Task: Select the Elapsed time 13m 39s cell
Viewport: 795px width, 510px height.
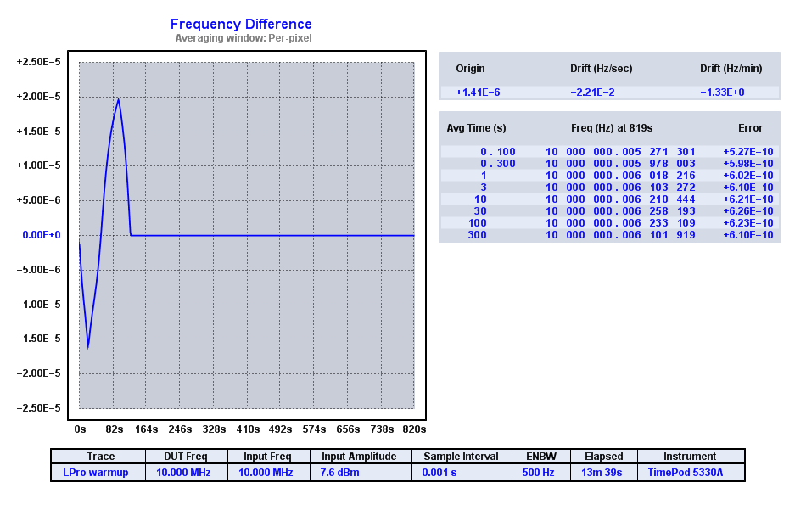Action: tap(602, 473)
